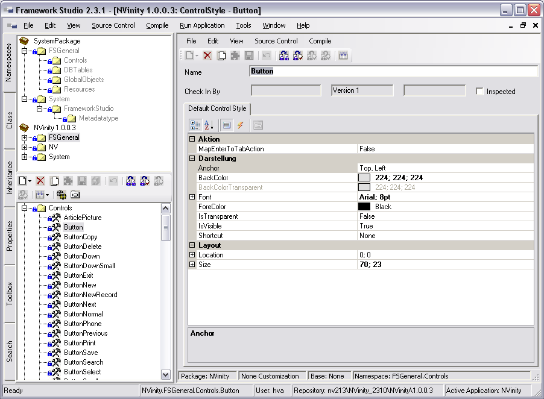This screenshot has height=399, width=544.
Task: Select the IsVisible property value True
Action: pos(366,226)
